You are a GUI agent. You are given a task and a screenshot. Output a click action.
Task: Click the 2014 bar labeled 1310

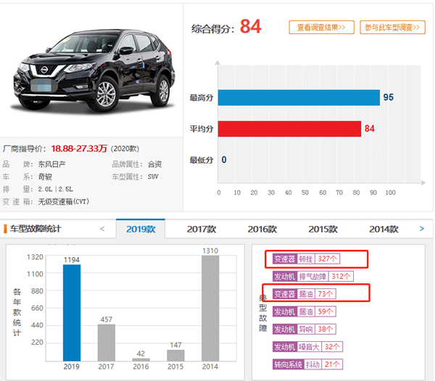[210, 308]
